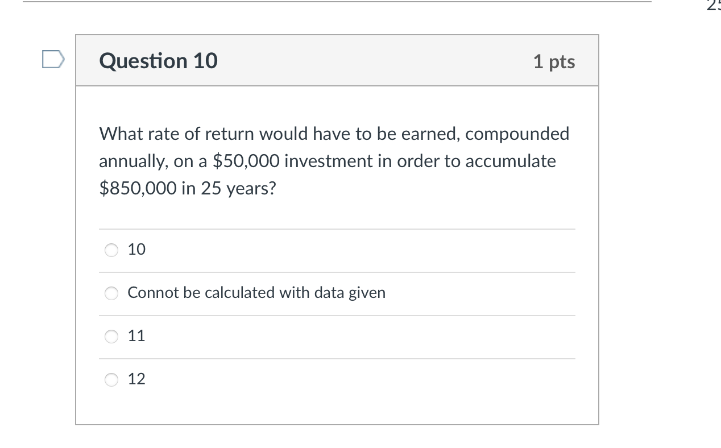The image size is (721, 448).
Task: Select the radio button for answer 10
Action: [x=112, y=250]
